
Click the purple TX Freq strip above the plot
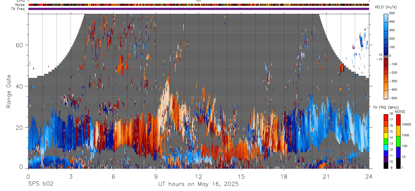pyautogui.click(x=198, y=9)
